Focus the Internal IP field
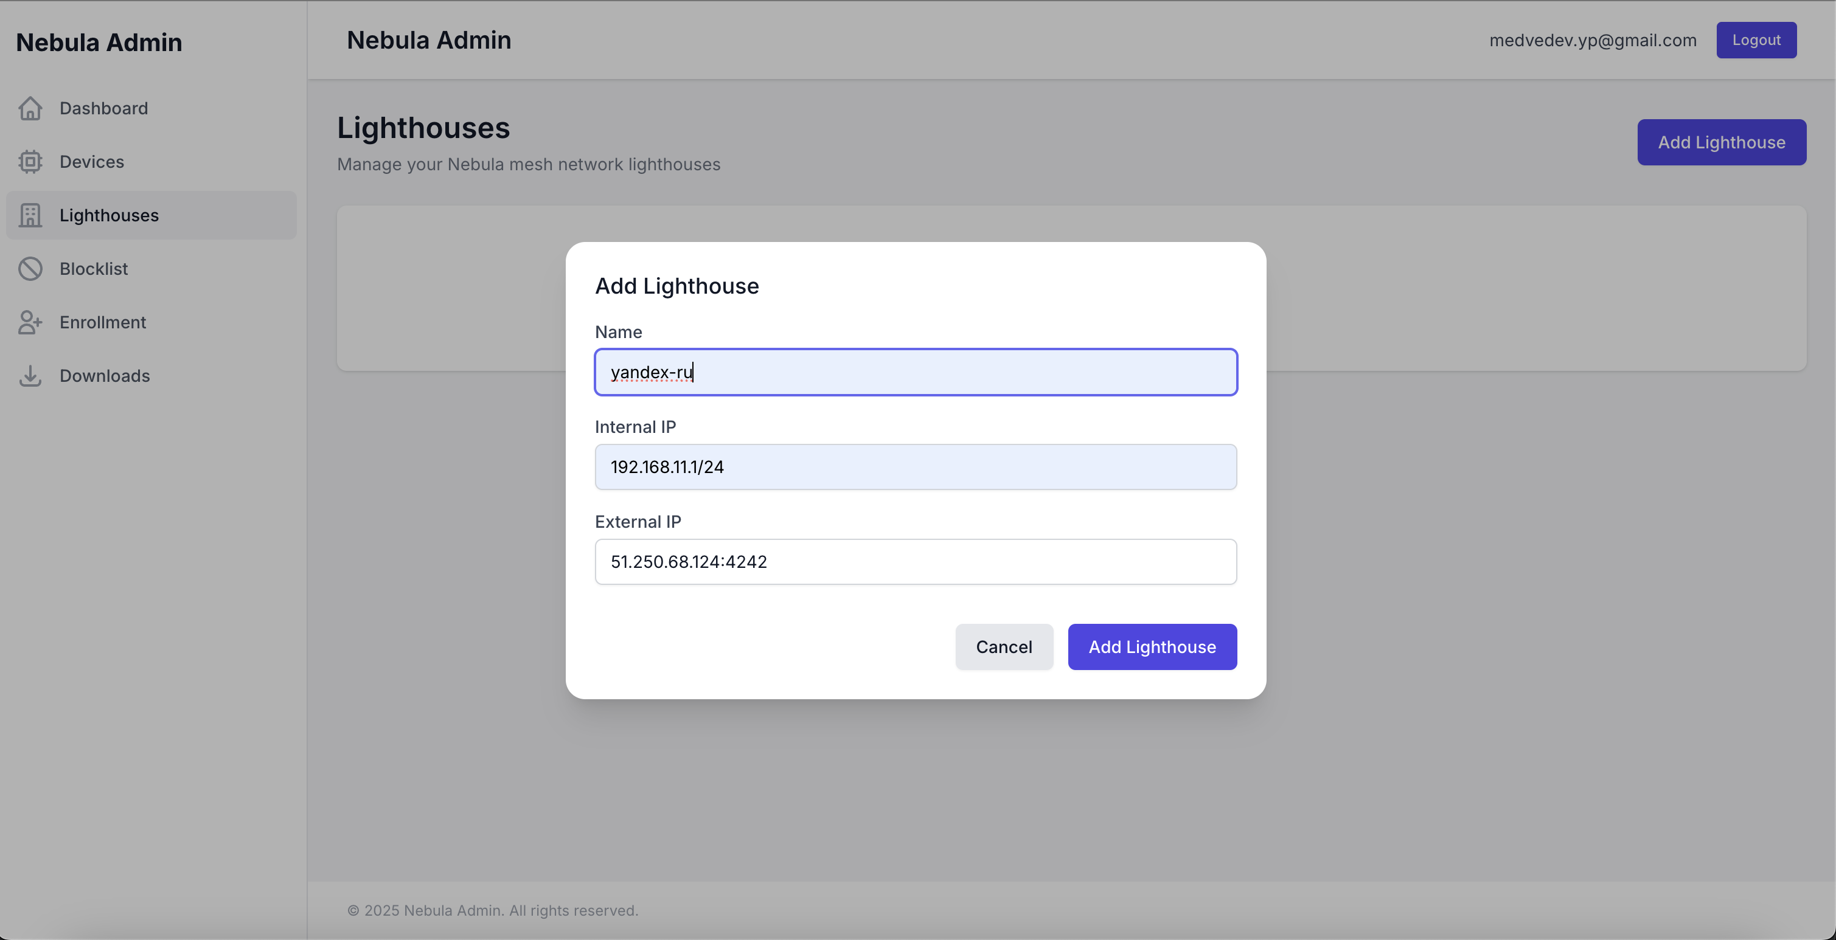The image size is (1836, 940). pos(915,466)
